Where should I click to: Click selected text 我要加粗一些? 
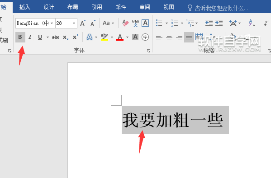173,120
